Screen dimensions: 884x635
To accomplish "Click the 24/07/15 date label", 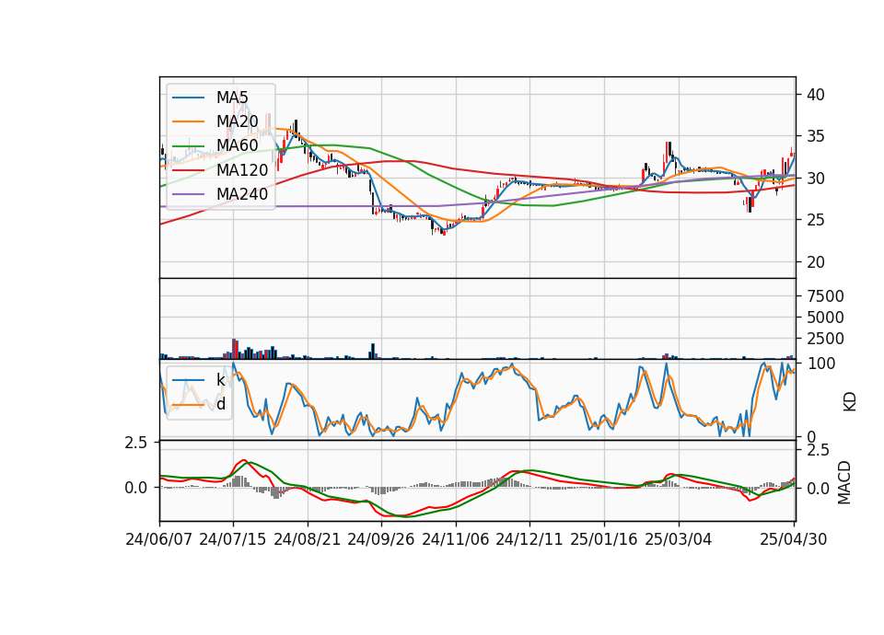I will coord(233,539).
